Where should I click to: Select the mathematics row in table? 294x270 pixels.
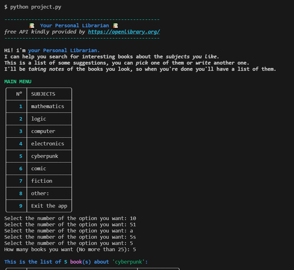(x=39, y=106)
